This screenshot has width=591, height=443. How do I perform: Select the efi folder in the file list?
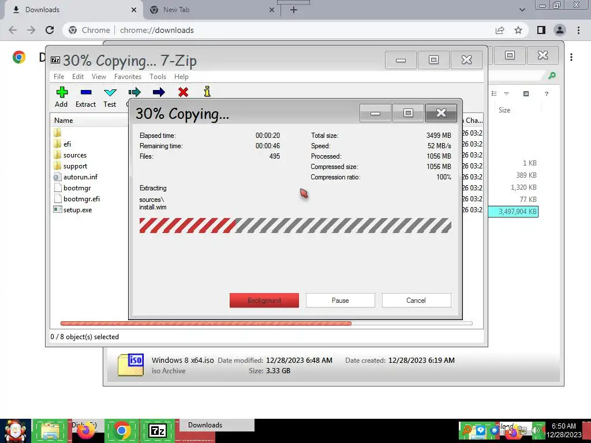67,144
